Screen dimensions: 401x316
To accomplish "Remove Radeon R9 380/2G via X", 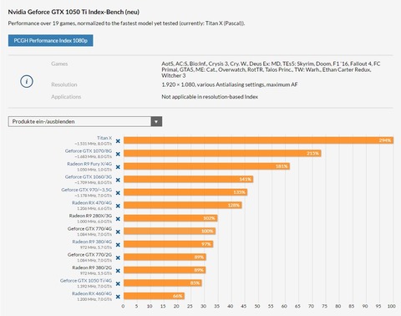I will [x=118, y=271].
